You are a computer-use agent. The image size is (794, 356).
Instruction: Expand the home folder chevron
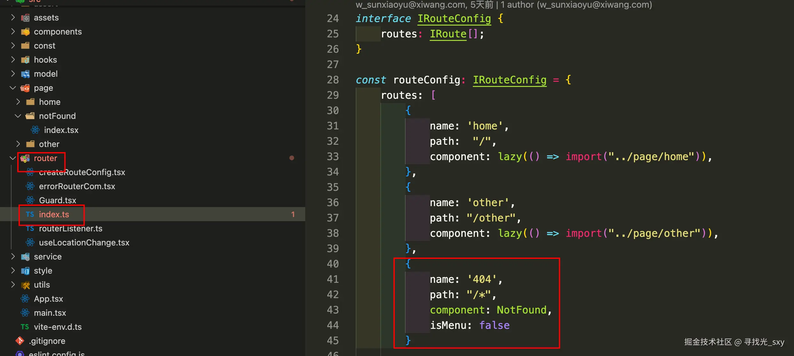18,102
